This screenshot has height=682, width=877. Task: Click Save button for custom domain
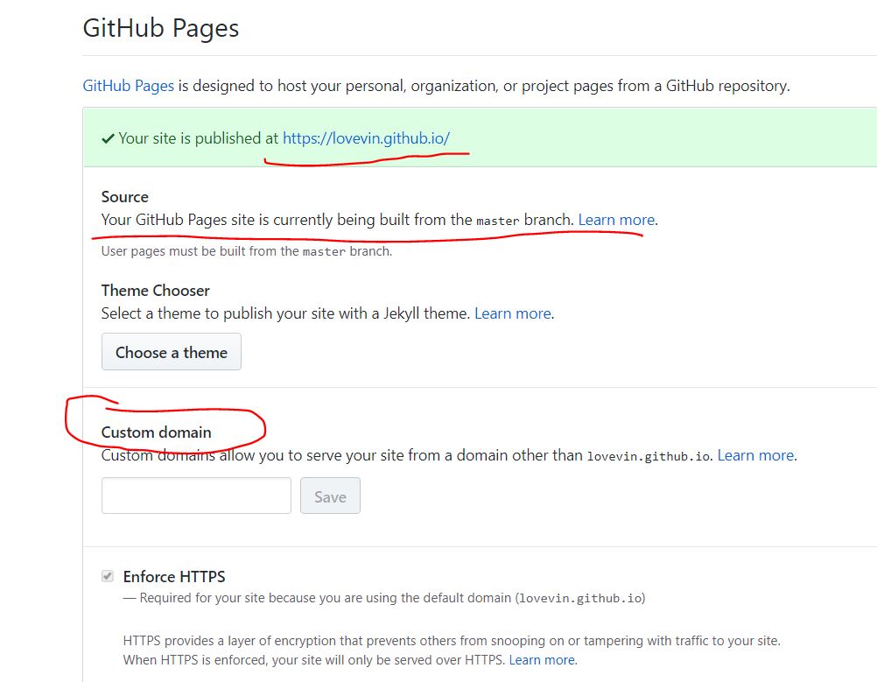point(330,496)
